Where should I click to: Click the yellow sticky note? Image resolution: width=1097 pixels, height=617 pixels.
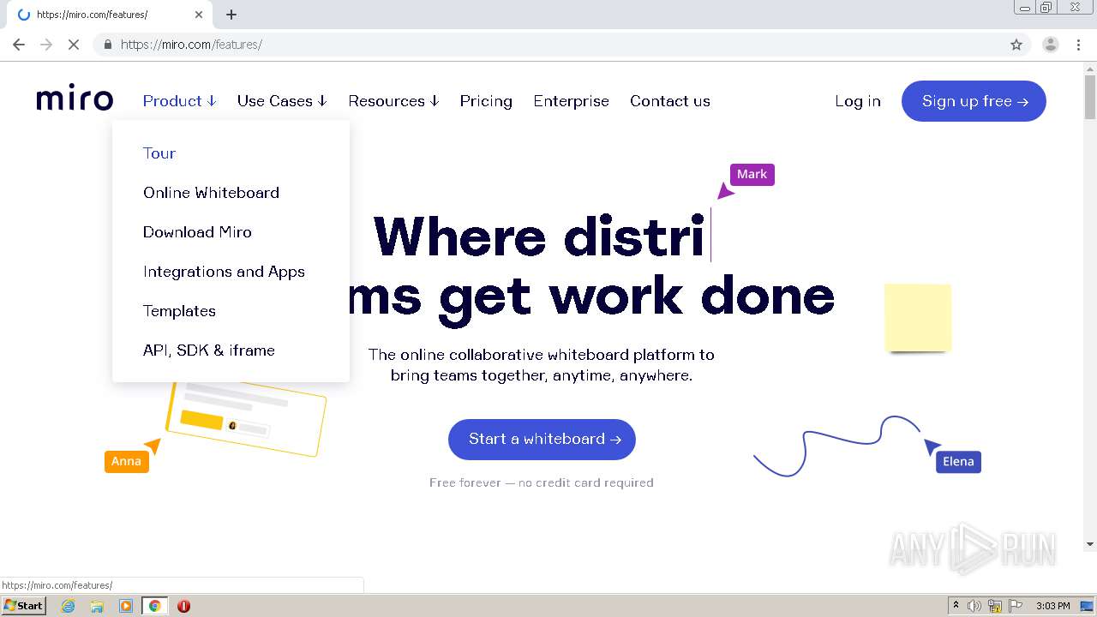[918, 318]
